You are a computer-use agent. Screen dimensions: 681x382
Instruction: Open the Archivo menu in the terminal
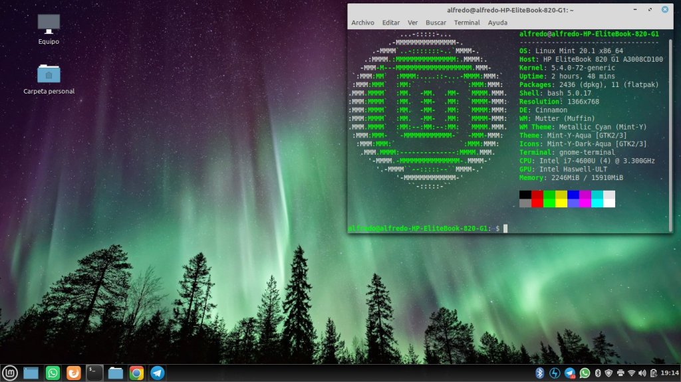point(362,23)
